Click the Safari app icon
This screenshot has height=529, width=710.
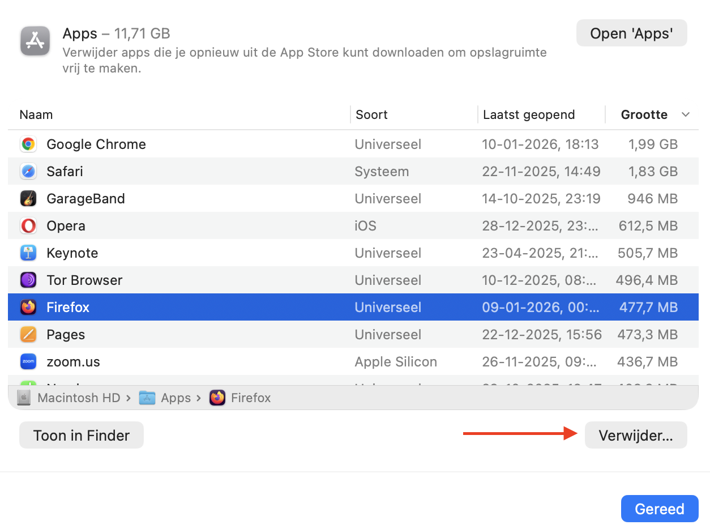pos(28,171)
